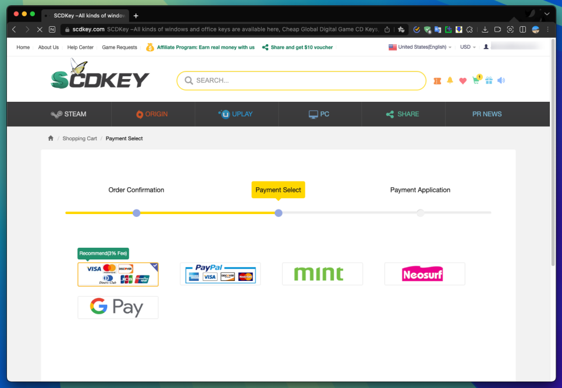This screenshot has width=562, height=388.
Task: Open the ORIGIN category menu
Action: coord(152,114)
